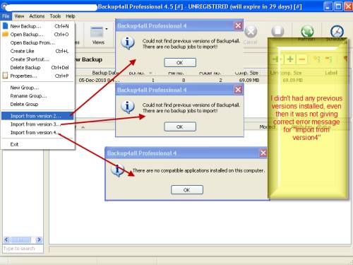Open the Scheduler clock icon
Image resolution: width=353 pixels, height=265 pixels.
tap(337, 31)
